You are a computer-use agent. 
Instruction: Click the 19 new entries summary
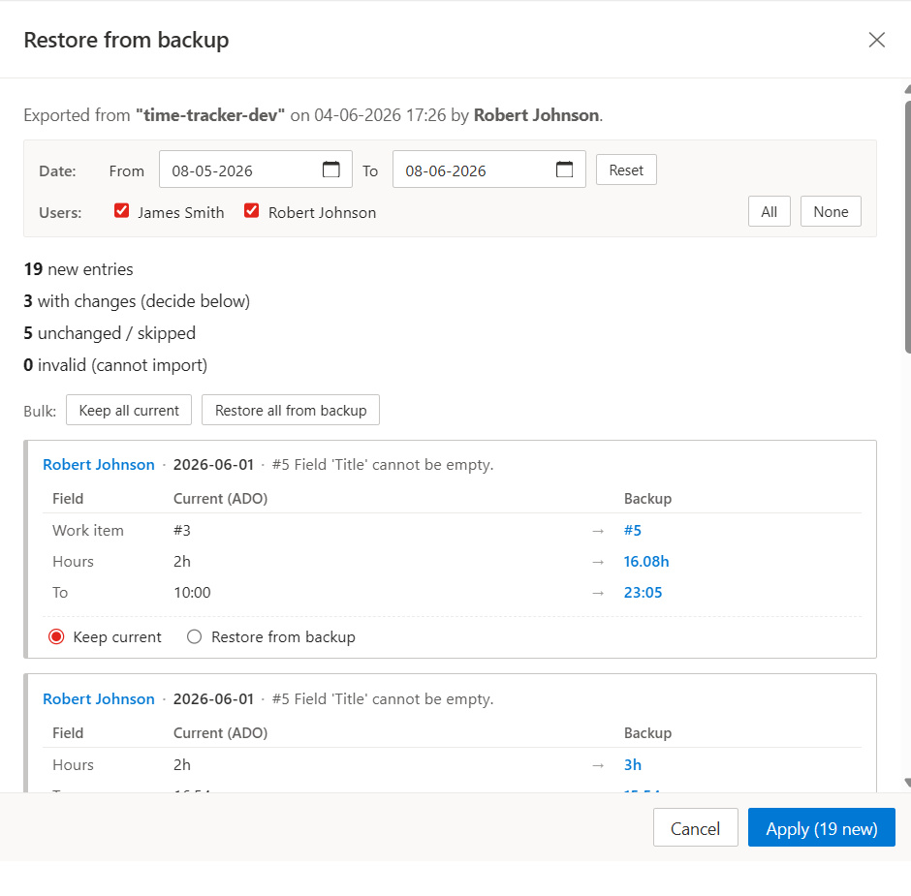pos(79,269)
